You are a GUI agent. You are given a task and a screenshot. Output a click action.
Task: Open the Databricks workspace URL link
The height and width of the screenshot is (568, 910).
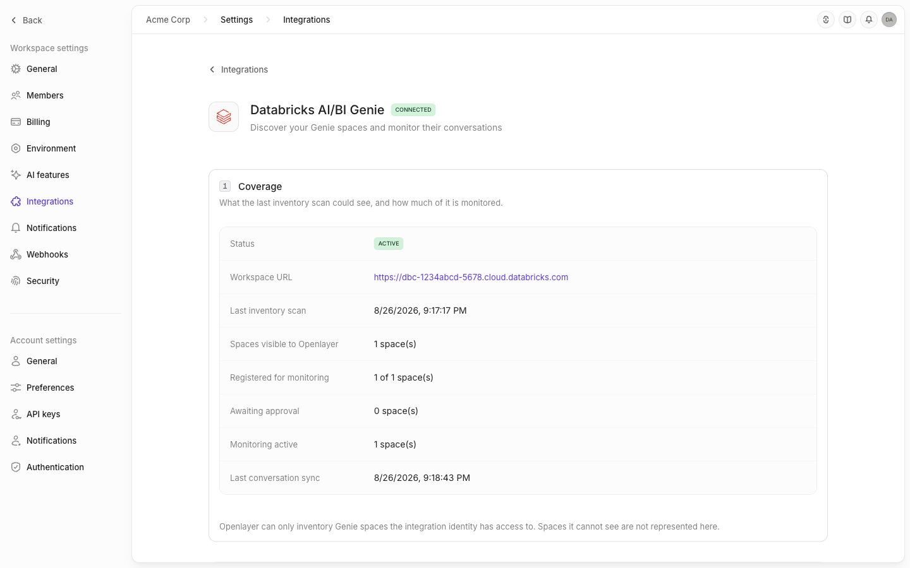(x=471, y=277)
